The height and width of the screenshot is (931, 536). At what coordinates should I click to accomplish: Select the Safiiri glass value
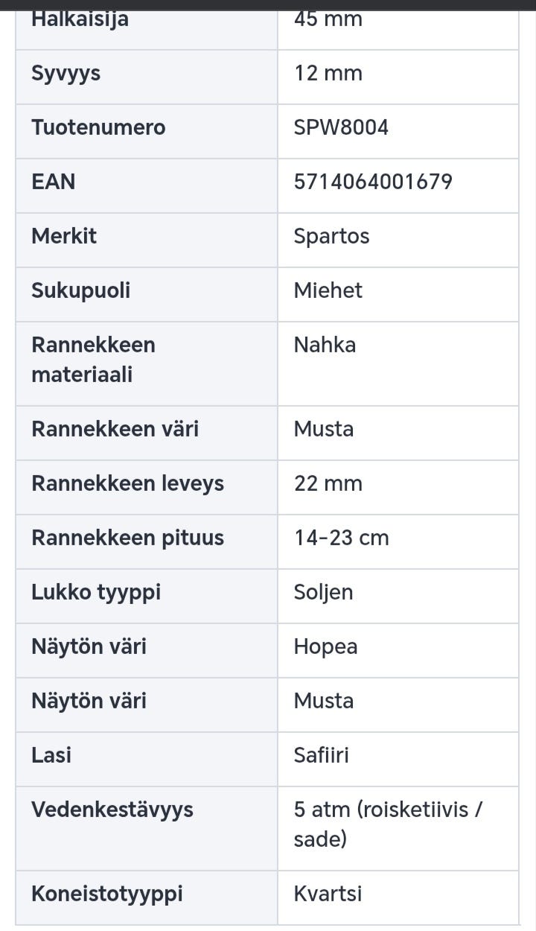(321, 755)
